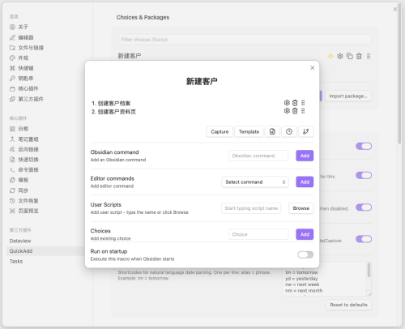Click lightning bolt icon for 新建客户 choice
This screenshot has height=329, width=405.
click(x=330, y=56)
